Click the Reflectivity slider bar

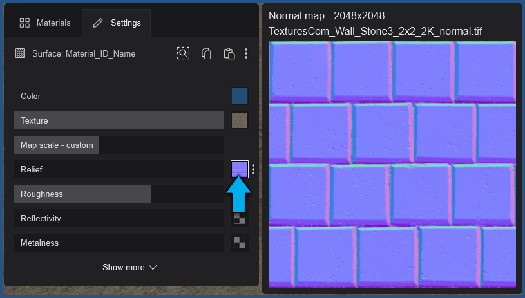click(x=119, y=218)
